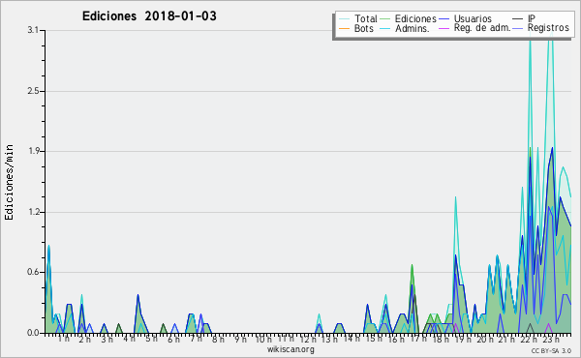
Task: Click the '14 h' x-axis label
Action: (x=352, y=339)
